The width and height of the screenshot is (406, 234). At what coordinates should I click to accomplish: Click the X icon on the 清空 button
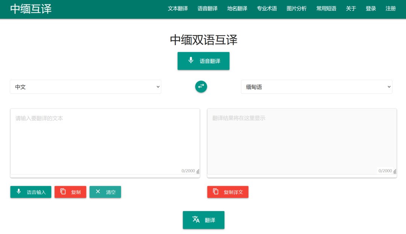tap(98, 192)
